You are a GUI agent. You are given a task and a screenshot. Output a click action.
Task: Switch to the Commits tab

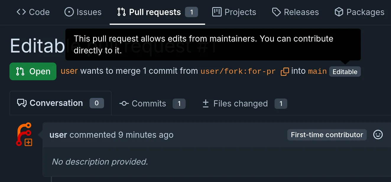click(149, 104)
